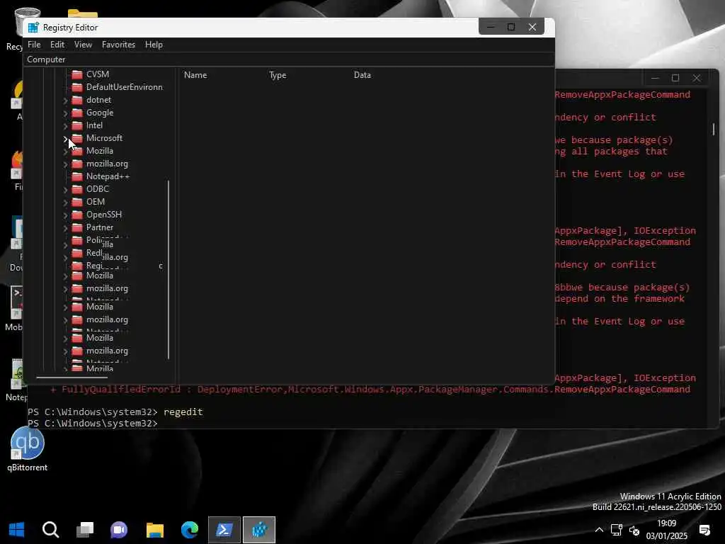
Task: Click the Registry Editor title bar icon
Action: tap(33, 28)
